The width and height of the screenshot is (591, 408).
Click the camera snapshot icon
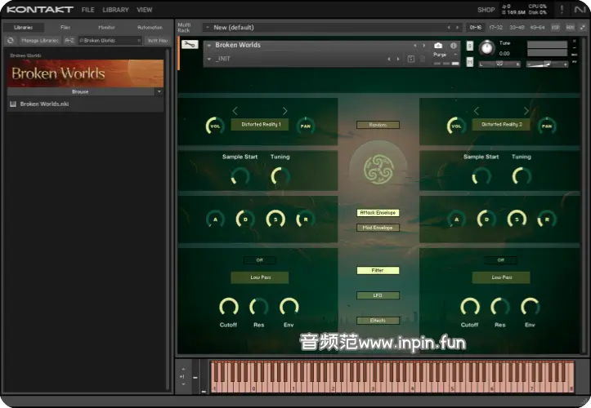point(438,45)
